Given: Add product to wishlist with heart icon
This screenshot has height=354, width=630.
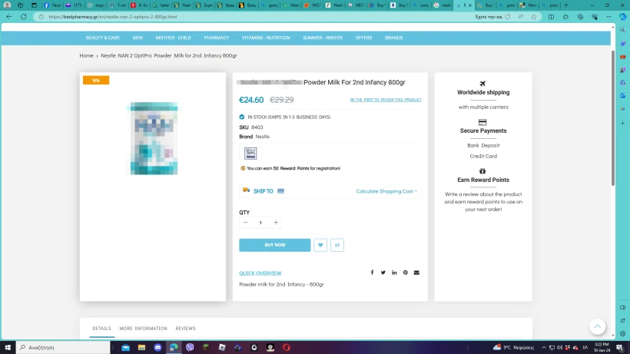Looking at the screenshot, I should coord(320,245).
